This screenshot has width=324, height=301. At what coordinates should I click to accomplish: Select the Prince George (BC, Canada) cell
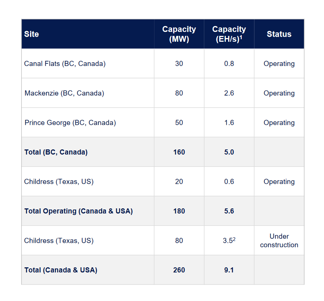coord(70,123)
